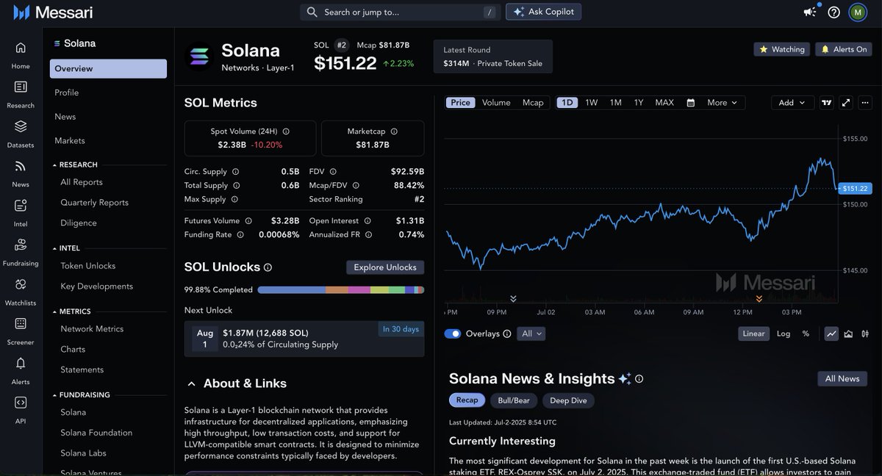Viewport: 882px width, 476px height.
Task: Open the Markets sidebar item
Action: [69, 140]
